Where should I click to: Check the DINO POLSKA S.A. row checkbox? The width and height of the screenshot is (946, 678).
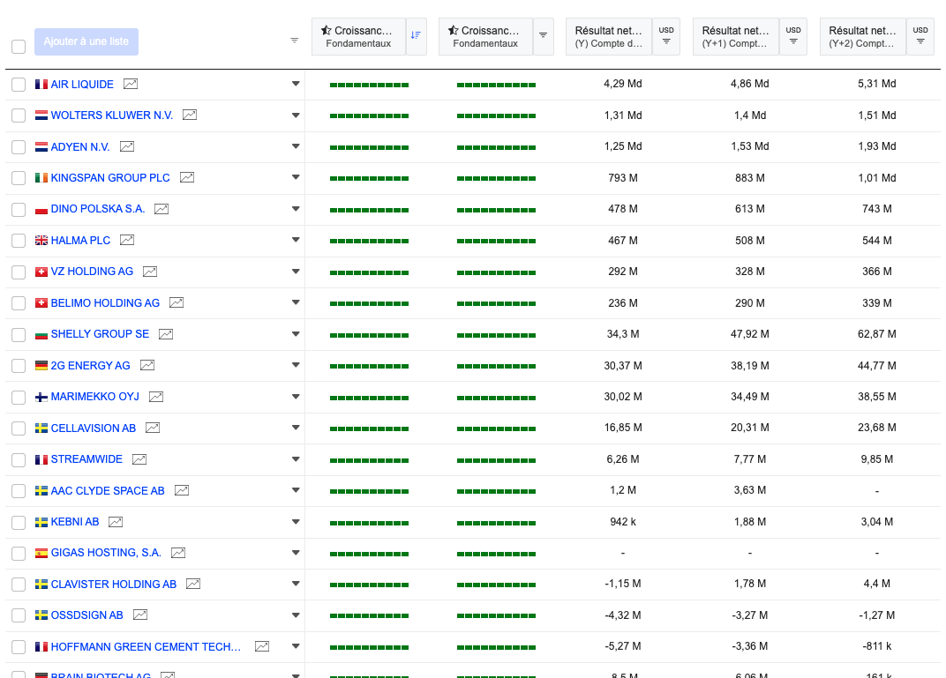tap(19, 209)
